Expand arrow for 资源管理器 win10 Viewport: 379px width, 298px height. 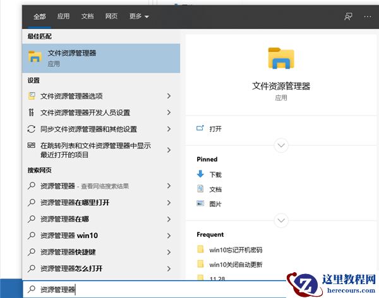pyautogui.click(x=169, y=235)
